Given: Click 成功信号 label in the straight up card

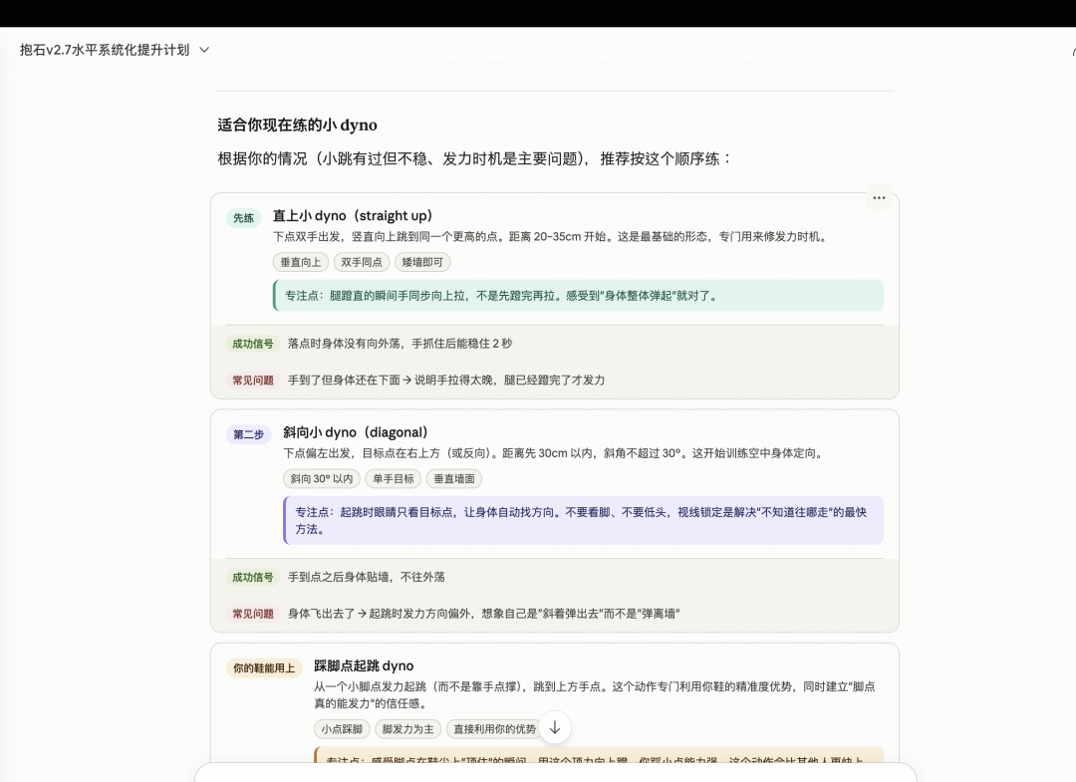Looking at the screenshot, I should [x=252, y=344].
